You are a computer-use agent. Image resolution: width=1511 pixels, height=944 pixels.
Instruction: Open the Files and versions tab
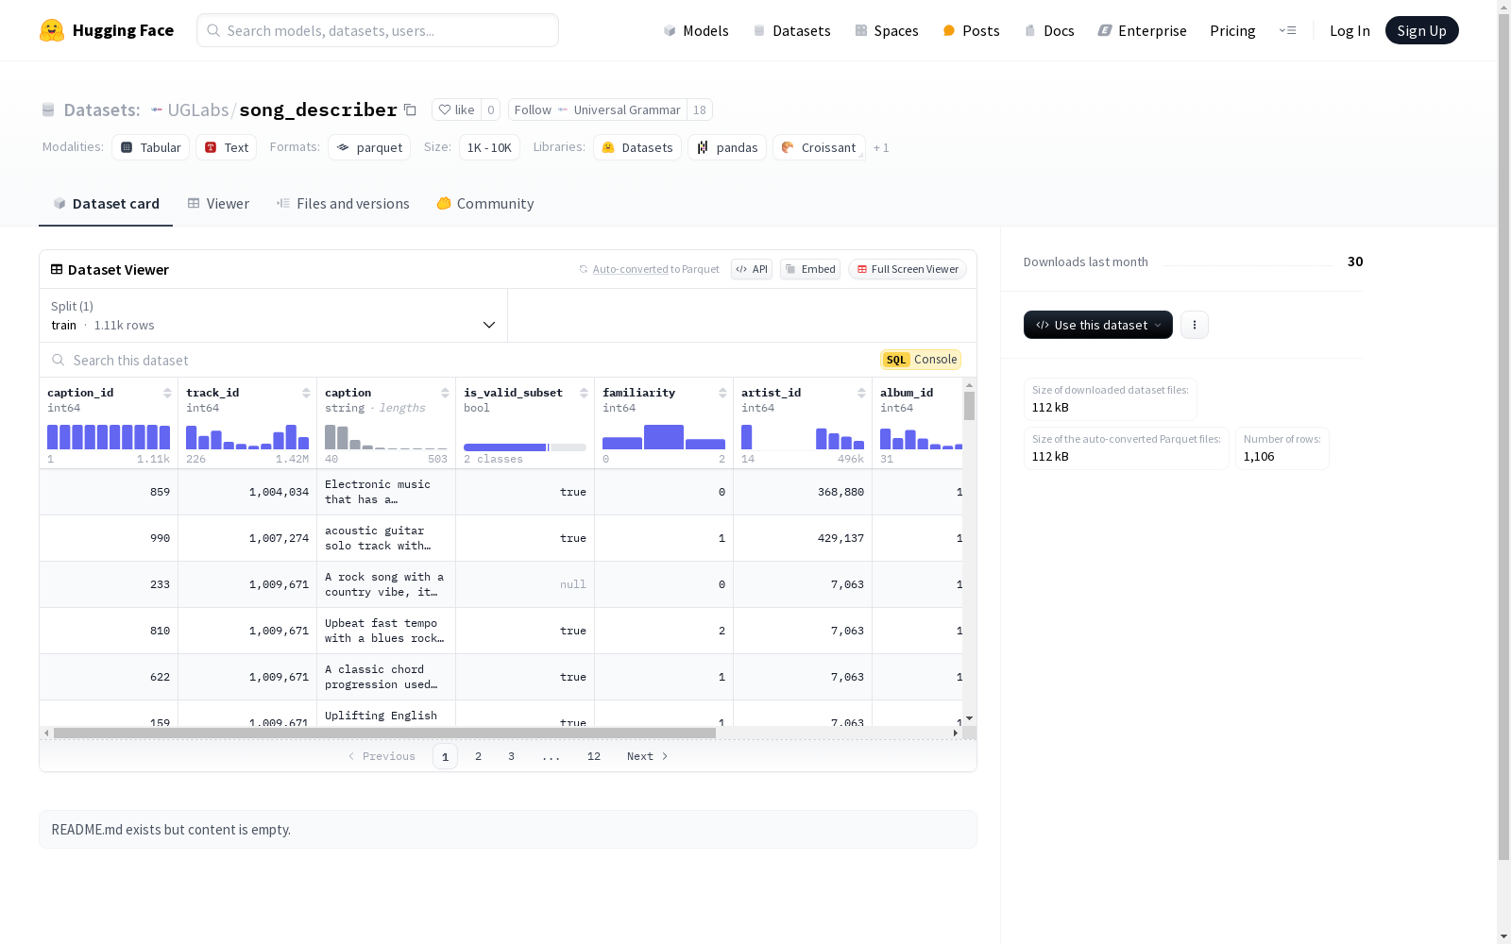[x=343, y=204]
